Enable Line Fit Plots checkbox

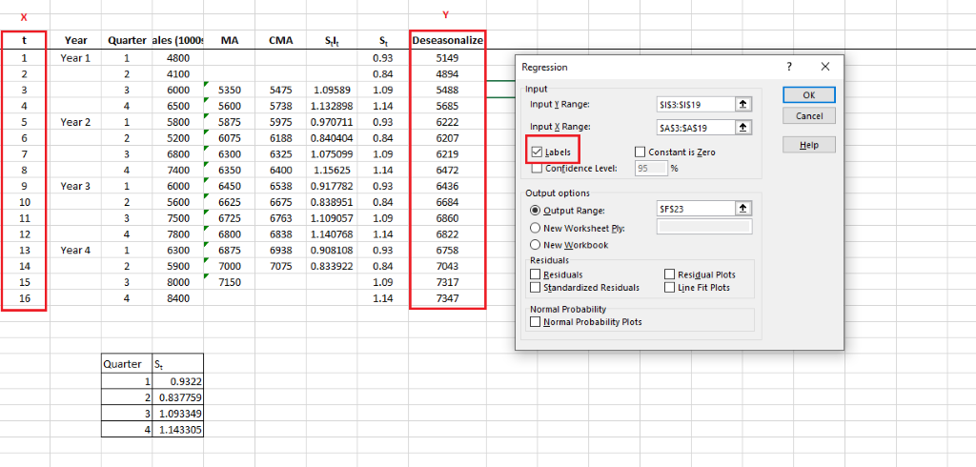pyautogui.click(x=669, y=287)
